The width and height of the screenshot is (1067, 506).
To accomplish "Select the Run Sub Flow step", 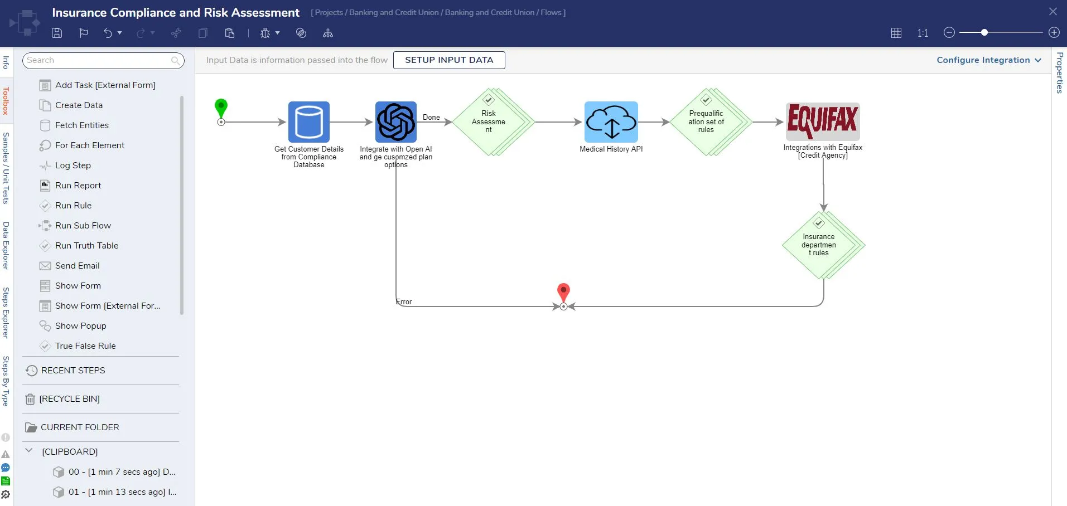I will click(x=75, y=226).
